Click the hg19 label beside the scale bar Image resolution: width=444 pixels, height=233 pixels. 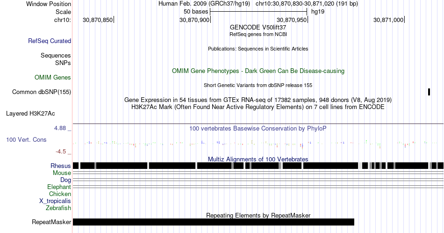coord(318,12)
